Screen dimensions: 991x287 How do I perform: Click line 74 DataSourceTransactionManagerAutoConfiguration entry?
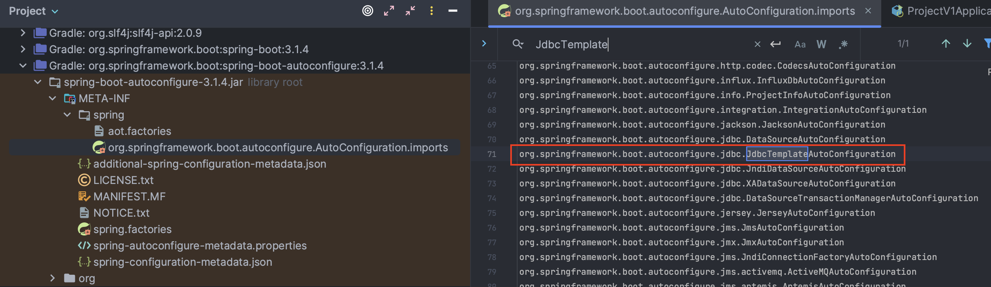point(749,198)
